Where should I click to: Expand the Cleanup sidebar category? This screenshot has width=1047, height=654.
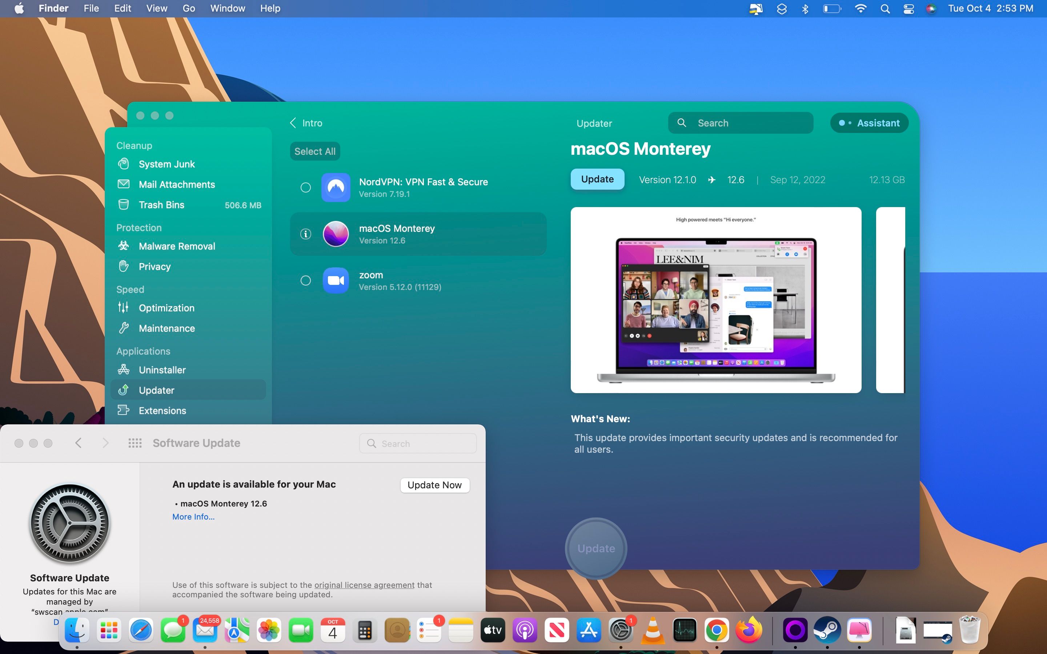[x=133, y=145]
